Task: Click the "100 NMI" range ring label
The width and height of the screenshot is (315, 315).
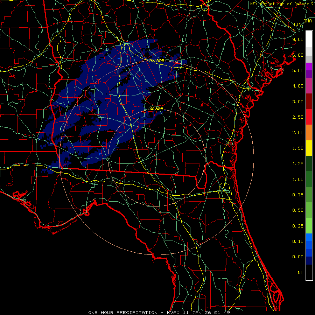Action: tap(156, 60)
